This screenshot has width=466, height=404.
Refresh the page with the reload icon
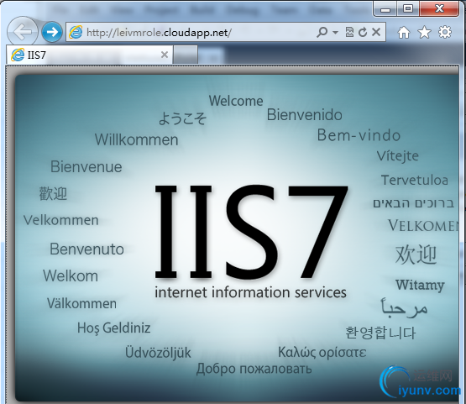(x=363, y=32)
